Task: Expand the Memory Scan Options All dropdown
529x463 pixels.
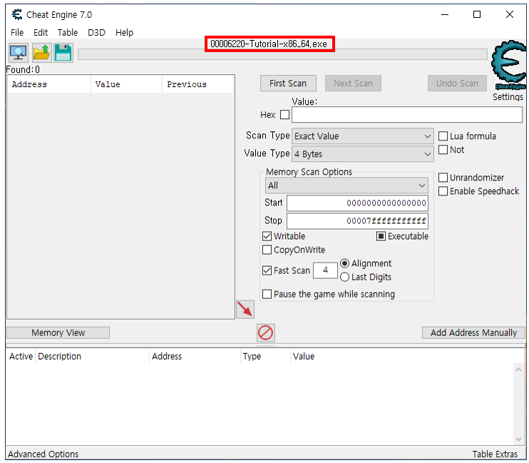Action: (346, 185)
